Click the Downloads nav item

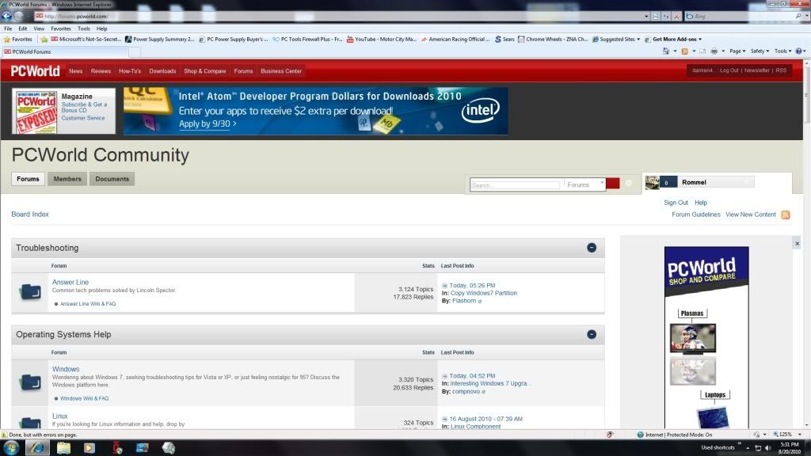(x=162, y=71)
